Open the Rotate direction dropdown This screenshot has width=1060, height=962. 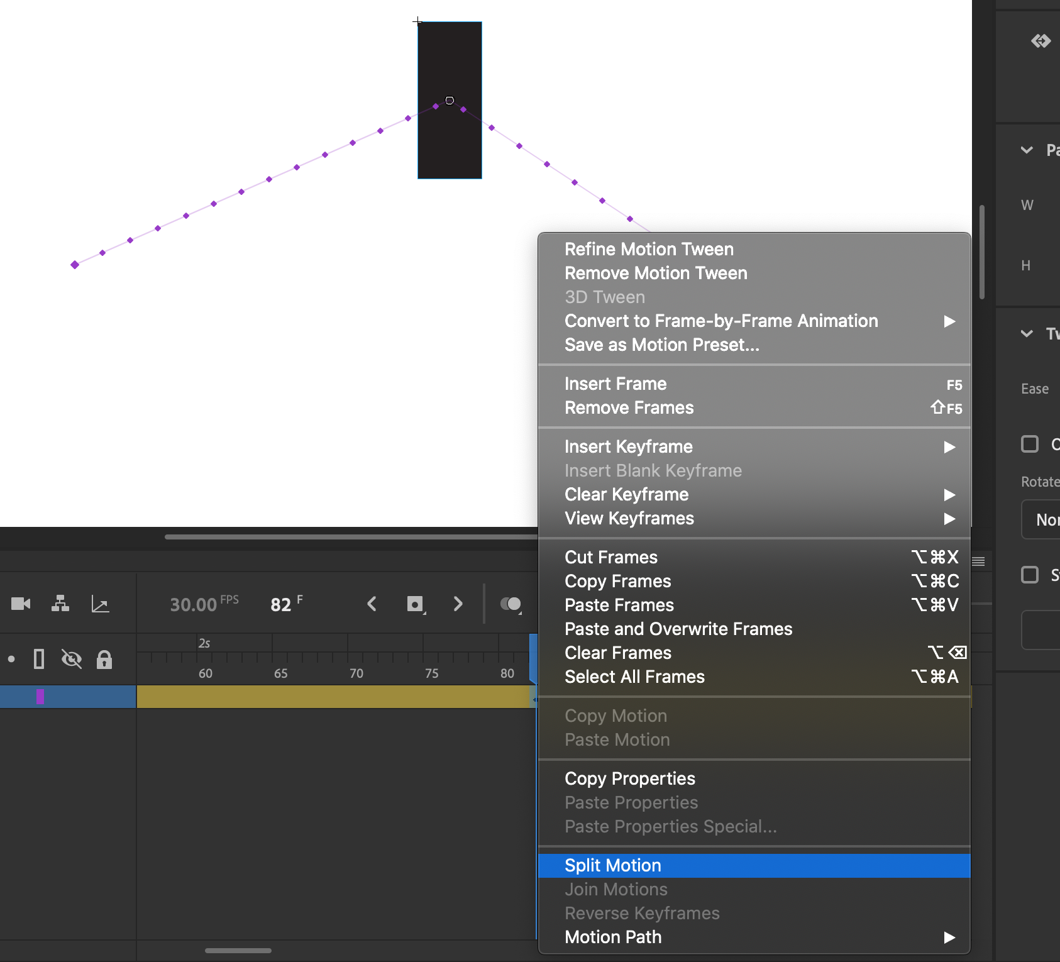point(1041,519)
